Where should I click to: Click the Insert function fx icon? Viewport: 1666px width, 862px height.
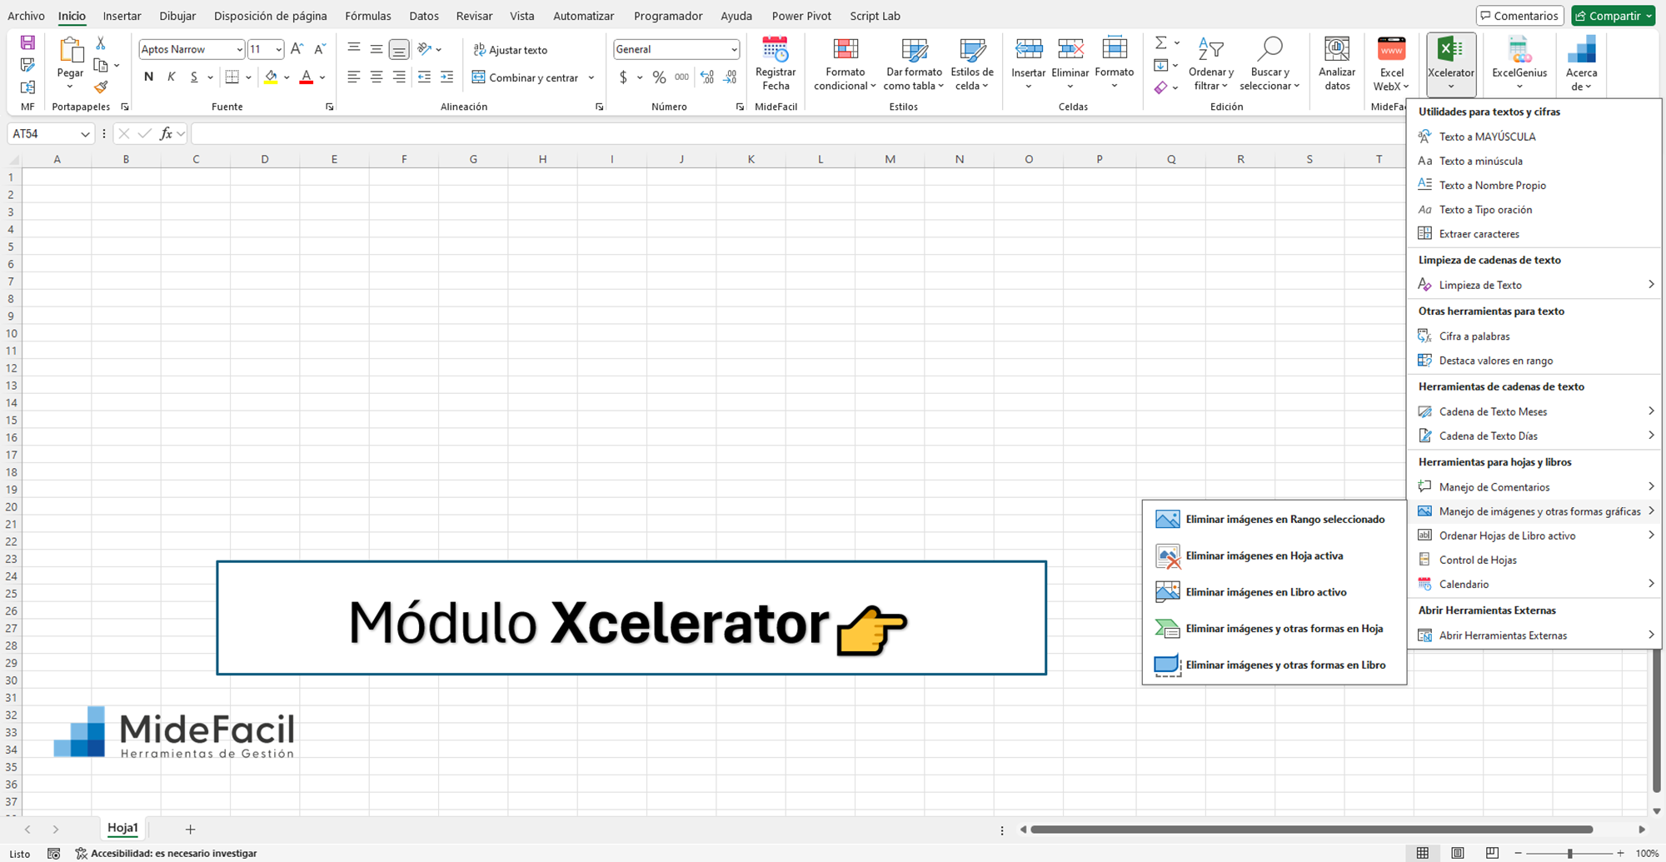166,133
